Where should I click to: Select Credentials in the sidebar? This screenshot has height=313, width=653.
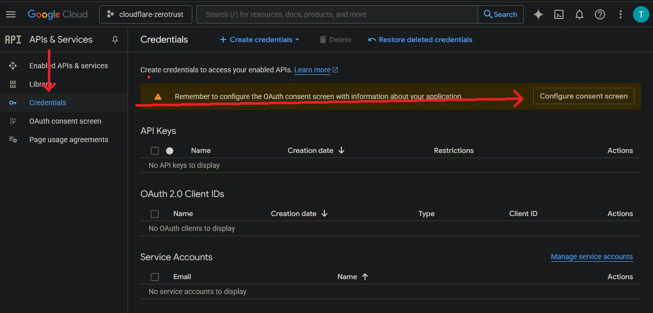coord(48,103)
